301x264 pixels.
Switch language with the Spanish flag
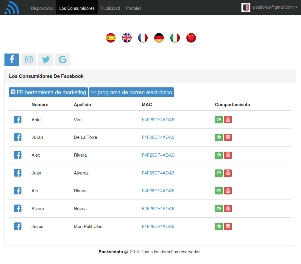click(111, 38)
